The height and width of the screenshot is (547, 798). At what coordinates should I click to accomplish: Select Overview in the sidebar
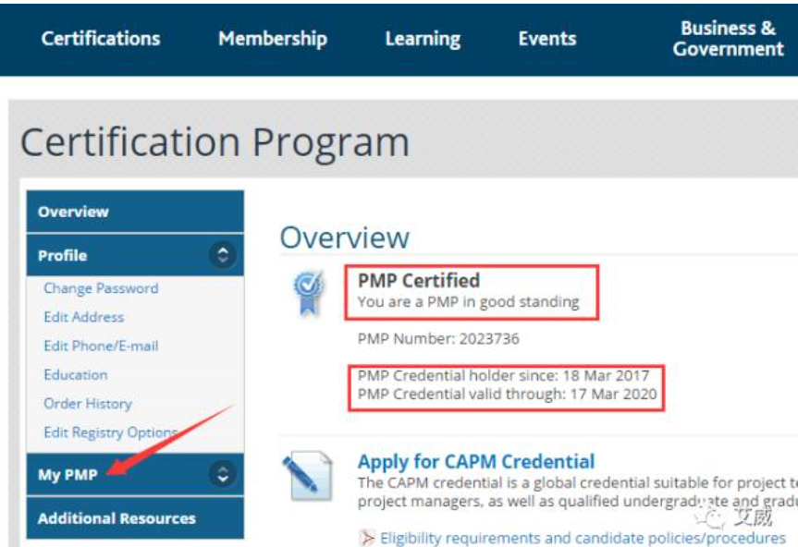[135, 212]
